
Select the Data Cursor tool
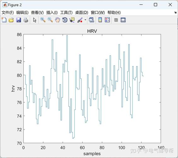(x=72, y=20)
